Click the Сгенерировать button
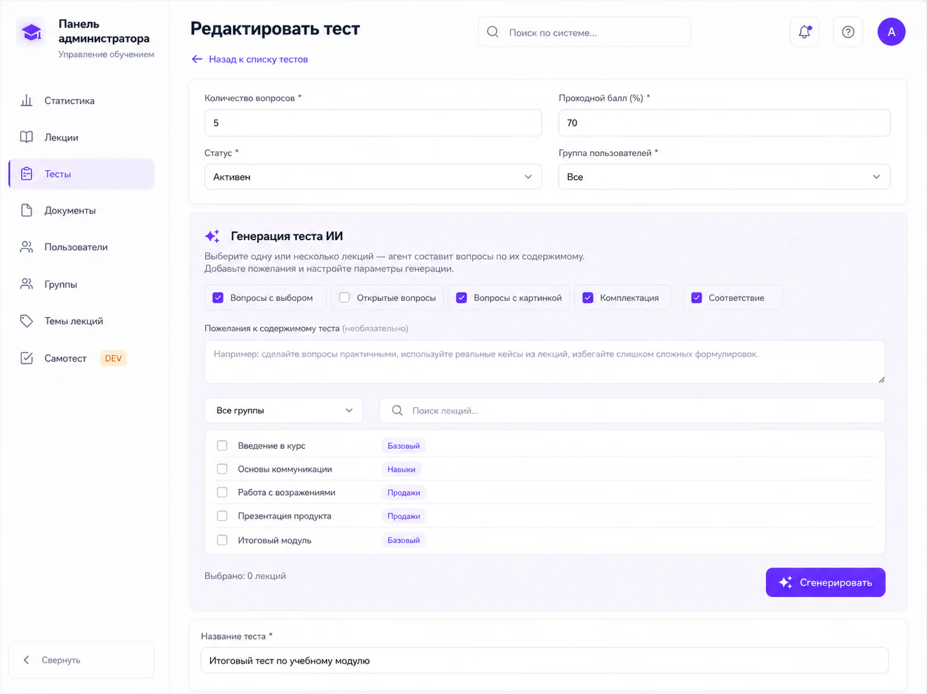The width and height of the screenshot is (927, 694). click(825, 582)
